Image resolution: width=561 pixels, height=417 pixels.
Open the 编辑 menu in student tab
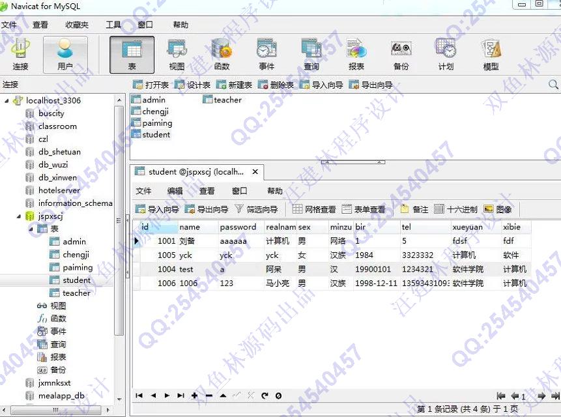point(175,191)
